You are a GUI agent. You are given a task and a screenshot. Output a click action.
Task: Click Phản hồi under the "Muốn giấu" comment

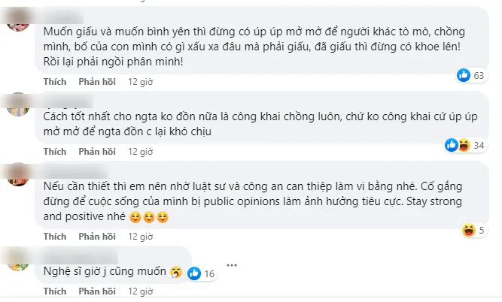[96, 80]
